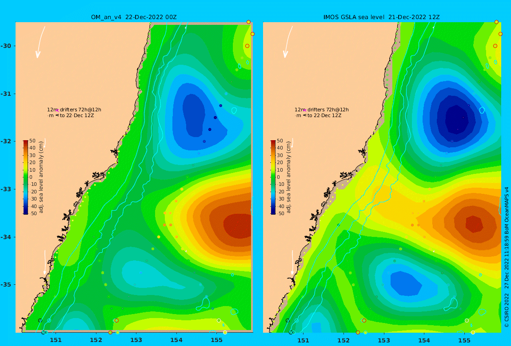Viewport: 511px width, 346px height.
Task: Click longitude label 153 under the left map
Action: 136,341
